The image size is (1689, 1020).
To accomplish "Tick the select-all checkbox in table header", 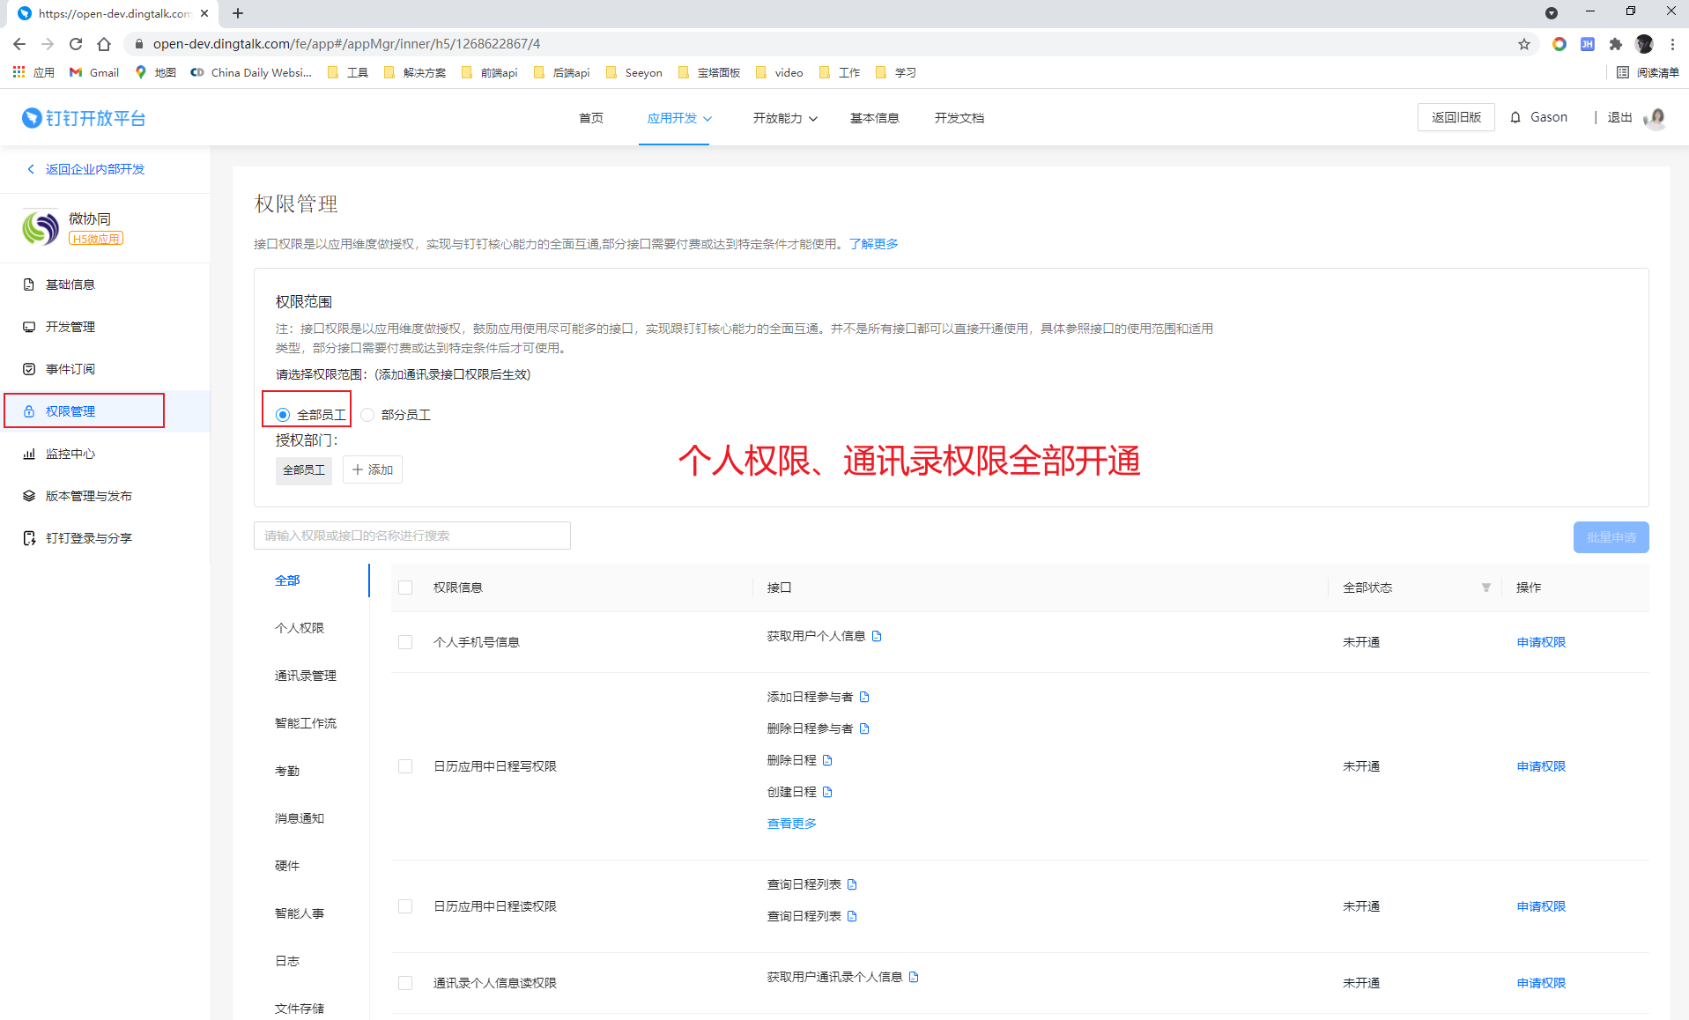I will pyautogui.click(x=405, y=588).
